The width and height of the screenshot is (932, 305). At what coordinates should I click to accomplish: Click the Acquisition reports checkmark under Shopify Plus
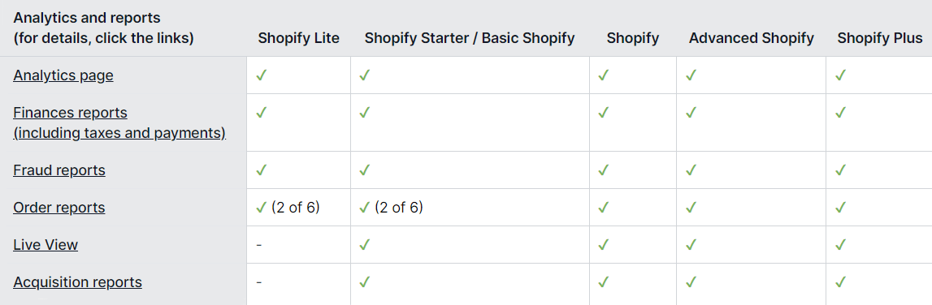840,281
